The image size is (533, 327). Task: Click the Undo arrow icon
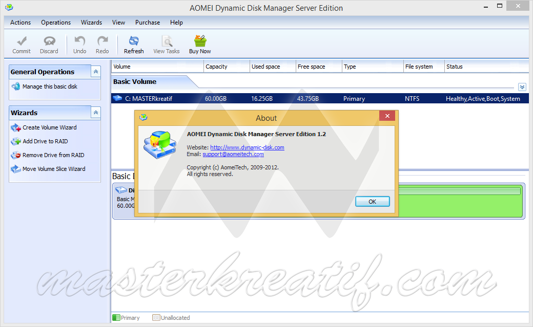[79, 41]
